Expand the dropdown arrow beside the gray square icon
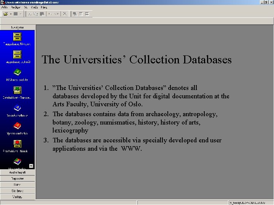This screenshot has width=274, height=205. click(21, 14)
